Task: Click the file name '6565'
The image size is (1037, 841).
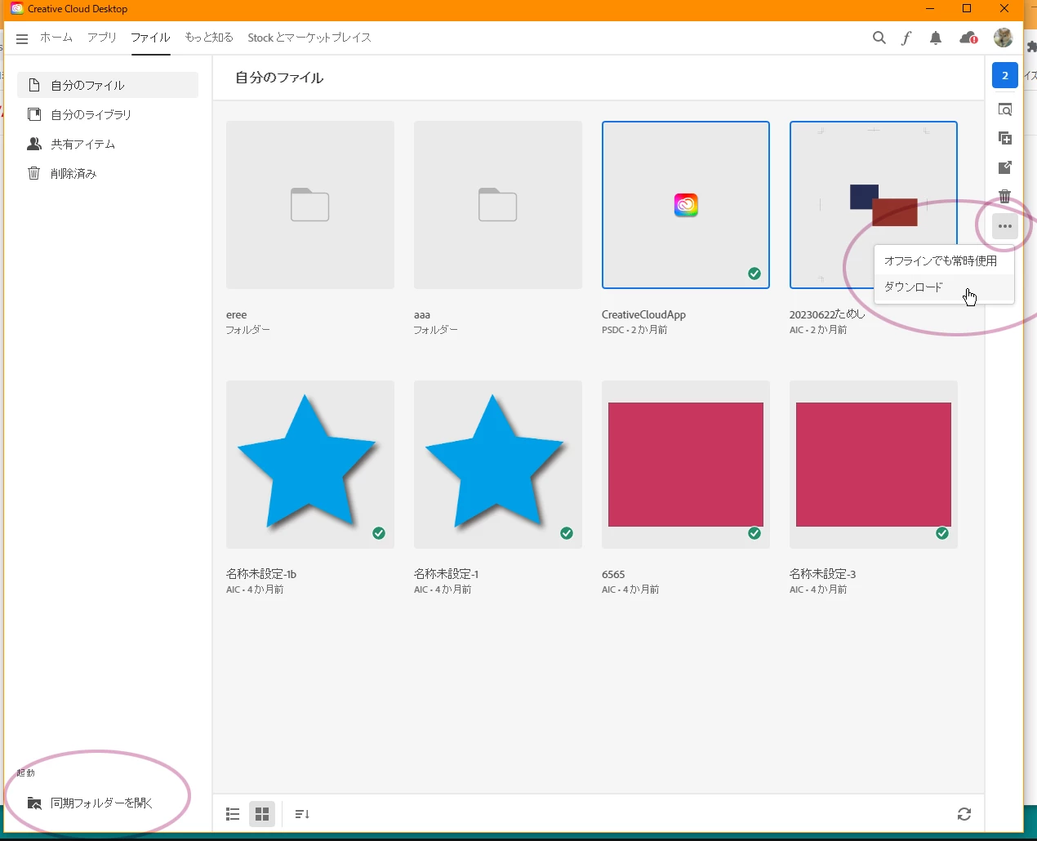Action: tap(613, 575)
